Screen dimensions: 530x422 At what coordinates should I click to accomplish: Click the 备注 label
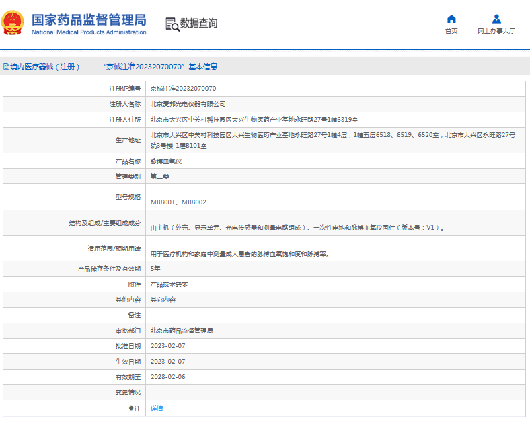[x=135, y=315]
